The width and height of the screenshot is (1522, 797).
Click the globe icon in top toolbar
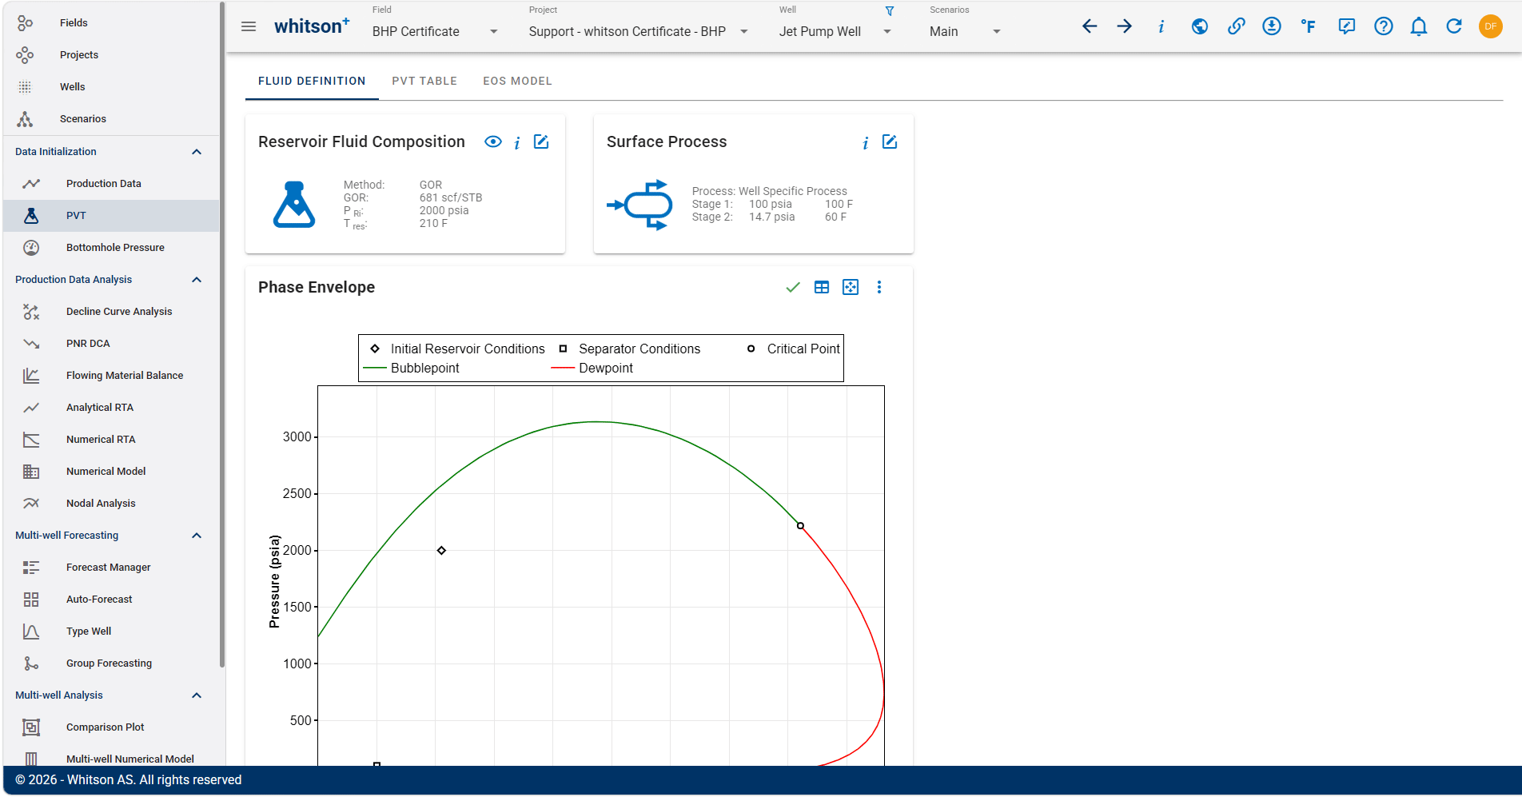[1199, 26]
